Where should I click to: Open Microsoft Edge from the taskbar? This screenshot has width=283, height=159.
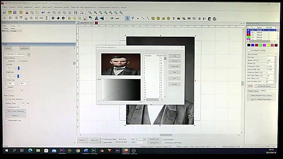click(x=30, y=150)
